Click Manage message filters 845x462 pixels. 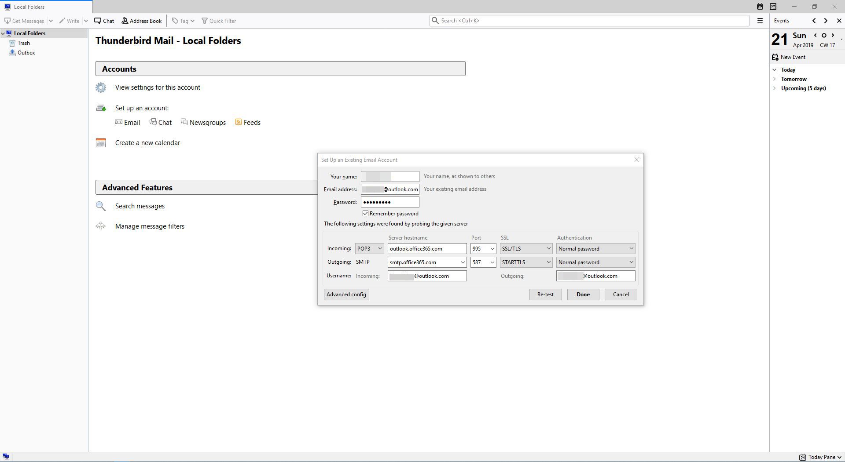tap(150, 226)
